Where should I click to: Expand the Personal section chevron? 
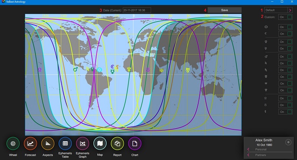(x=249, y=150)
